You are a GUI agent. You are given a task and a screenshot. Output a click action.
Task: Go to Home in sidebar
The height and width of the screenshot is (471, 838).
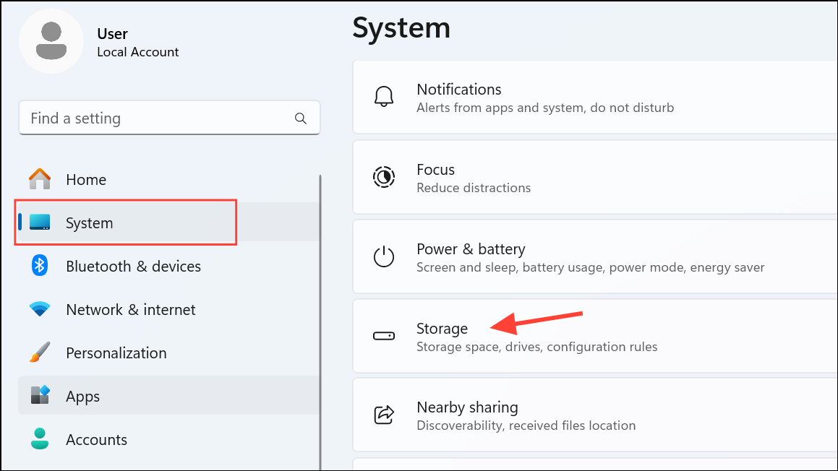(86, 179)
